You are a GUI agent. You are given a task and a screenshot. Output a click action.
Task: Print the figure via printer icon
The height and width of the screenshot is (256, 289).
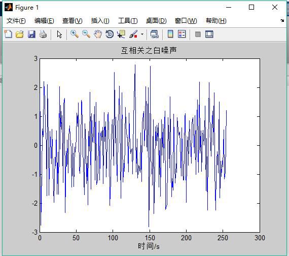[x=43, y=35]
